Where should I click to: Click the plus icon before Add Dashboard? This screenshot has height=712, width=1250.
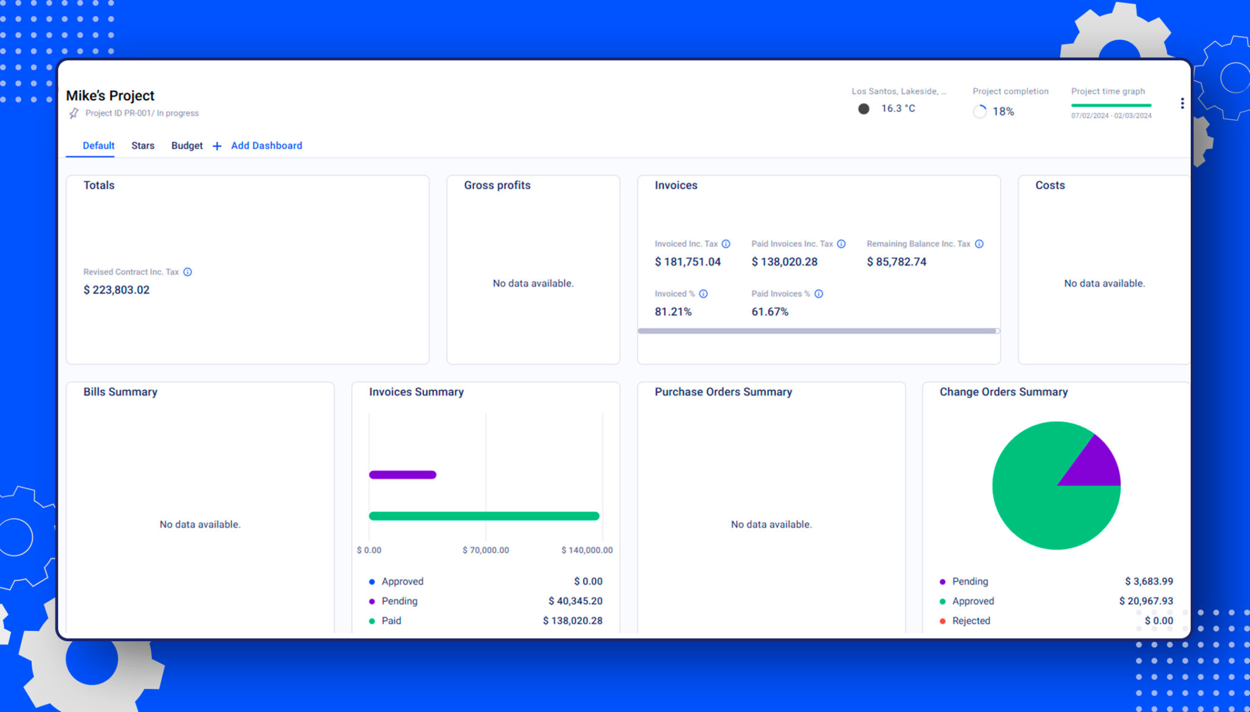217,146
